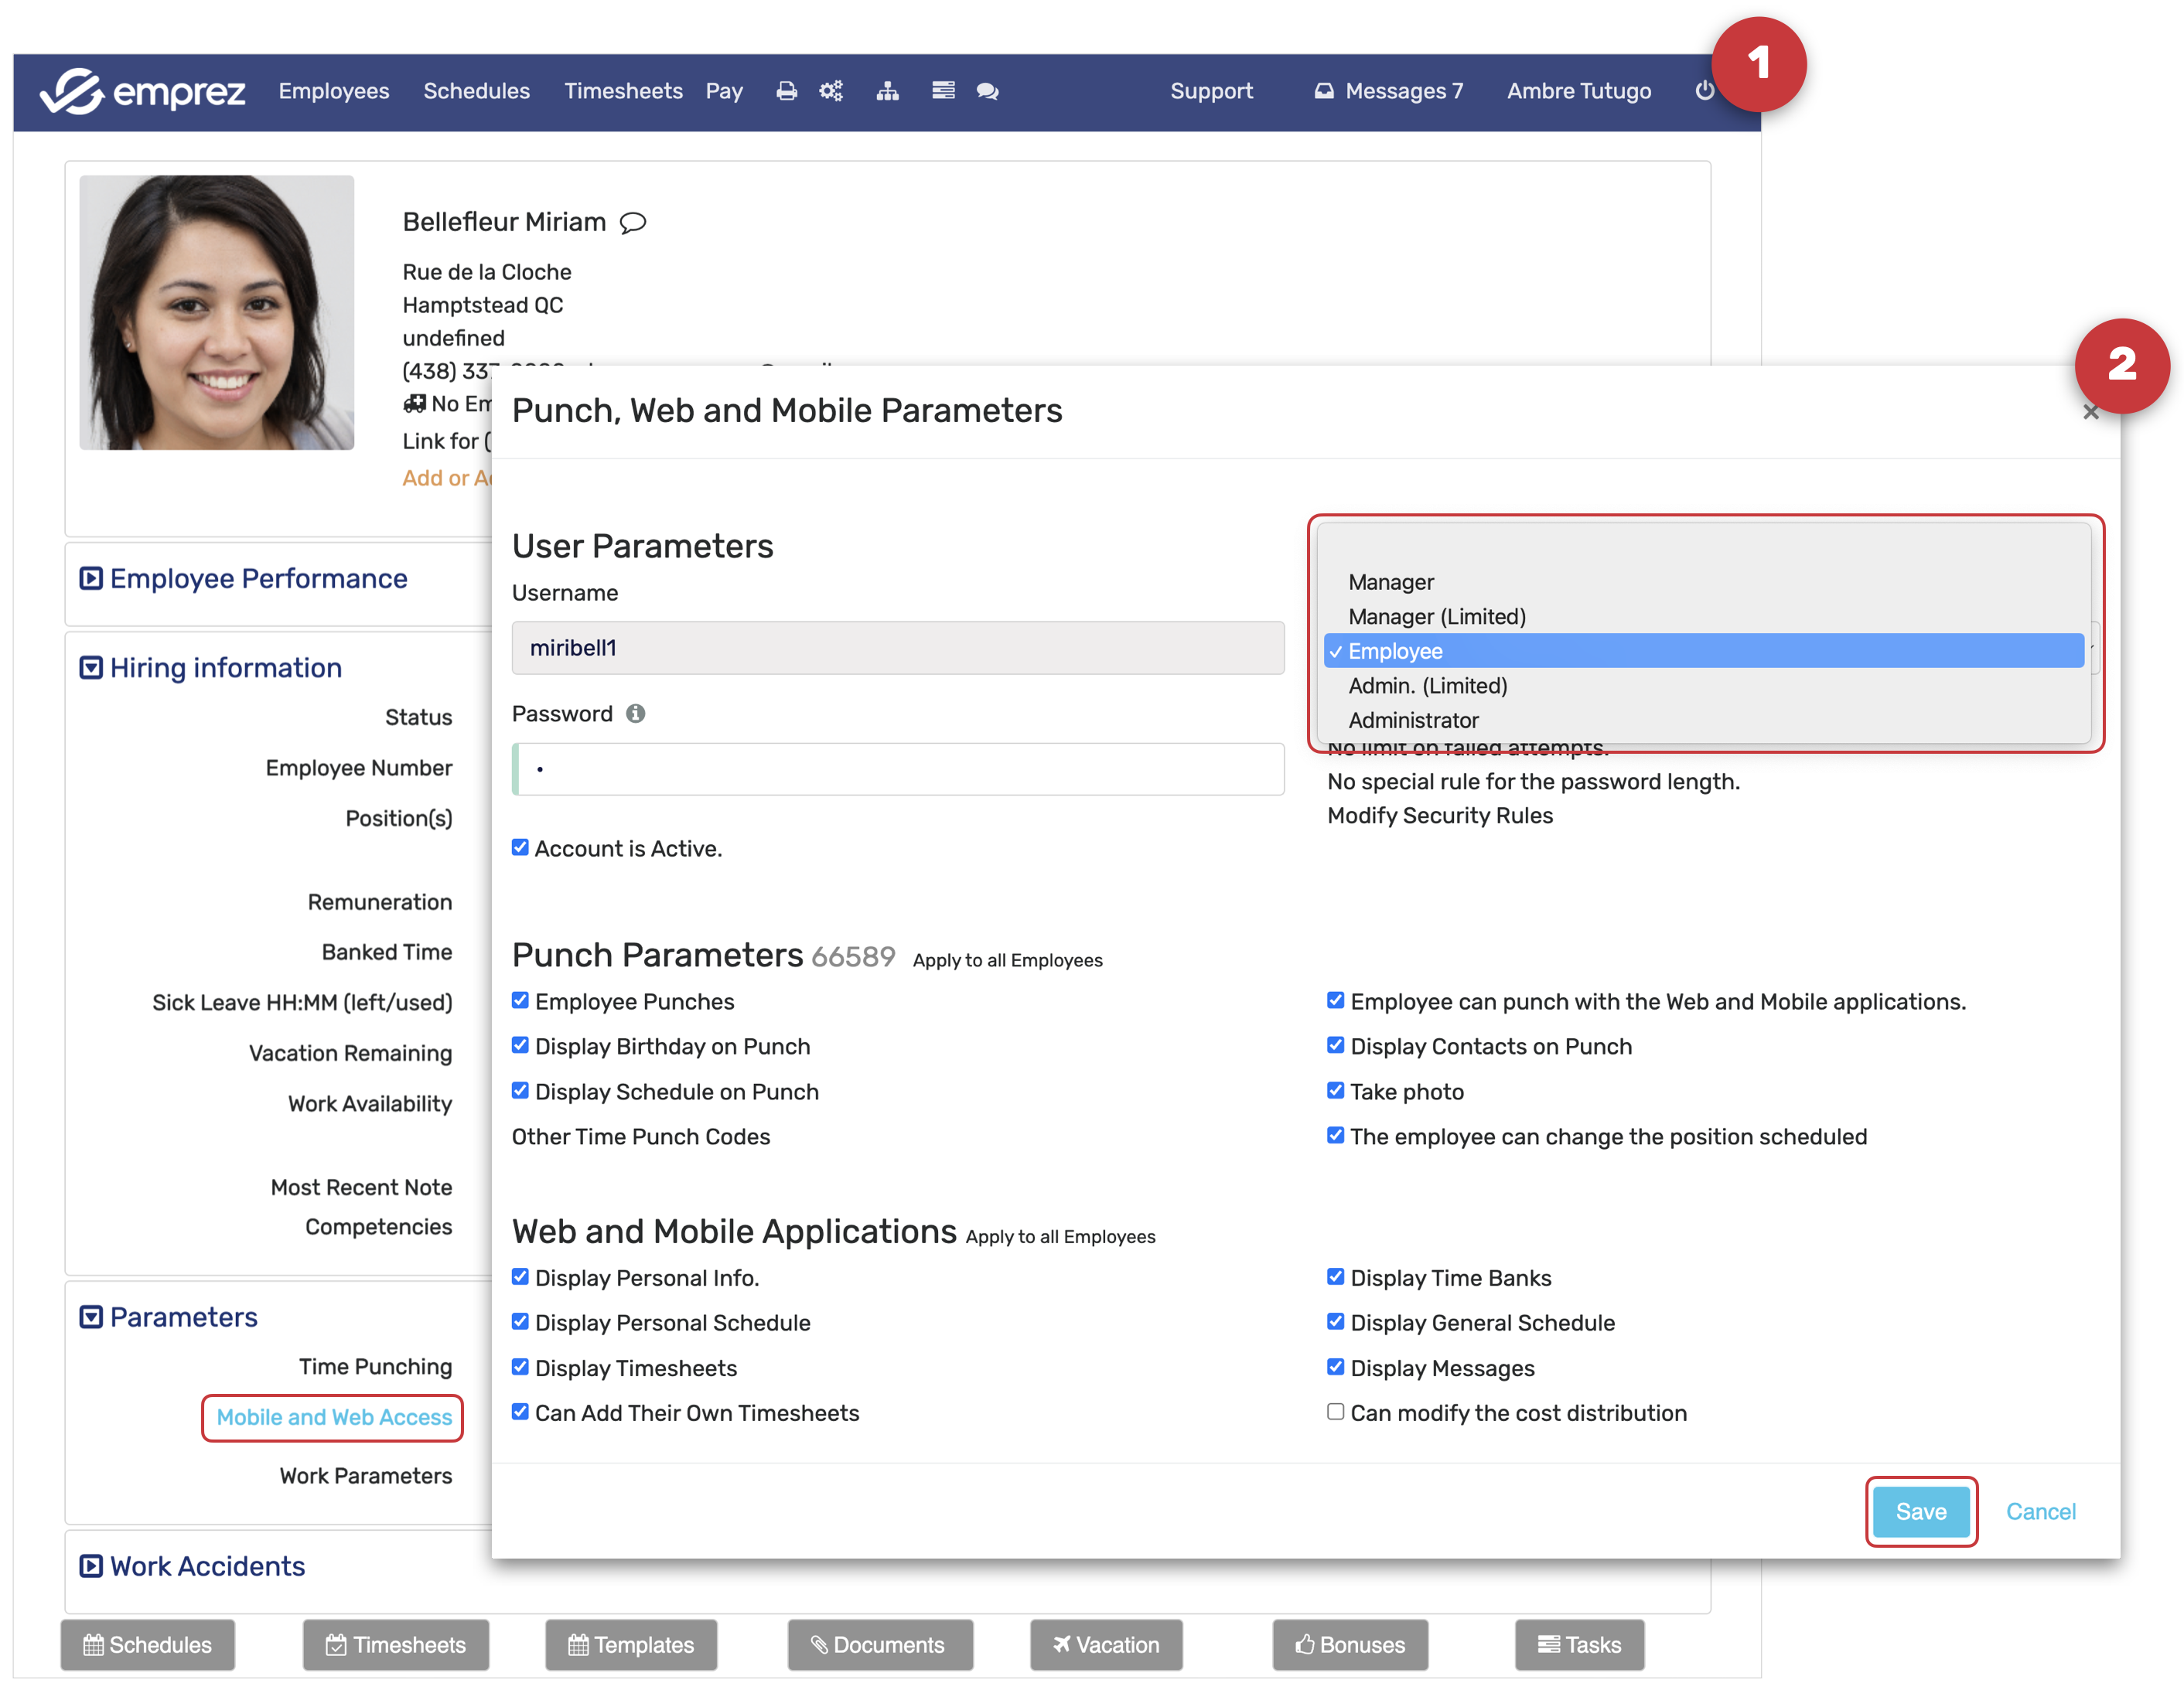Click the organization chart icon
Screen dimensions: 2184x1690
pos(887,91)
